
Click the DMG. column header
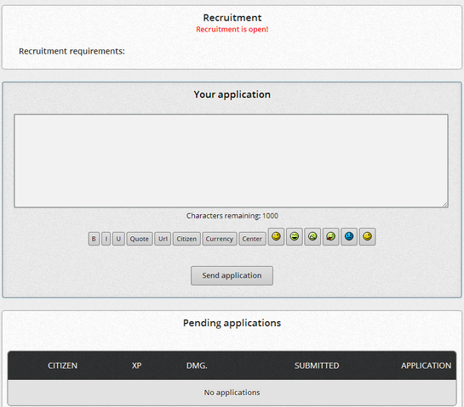click(x=197, y=365)
